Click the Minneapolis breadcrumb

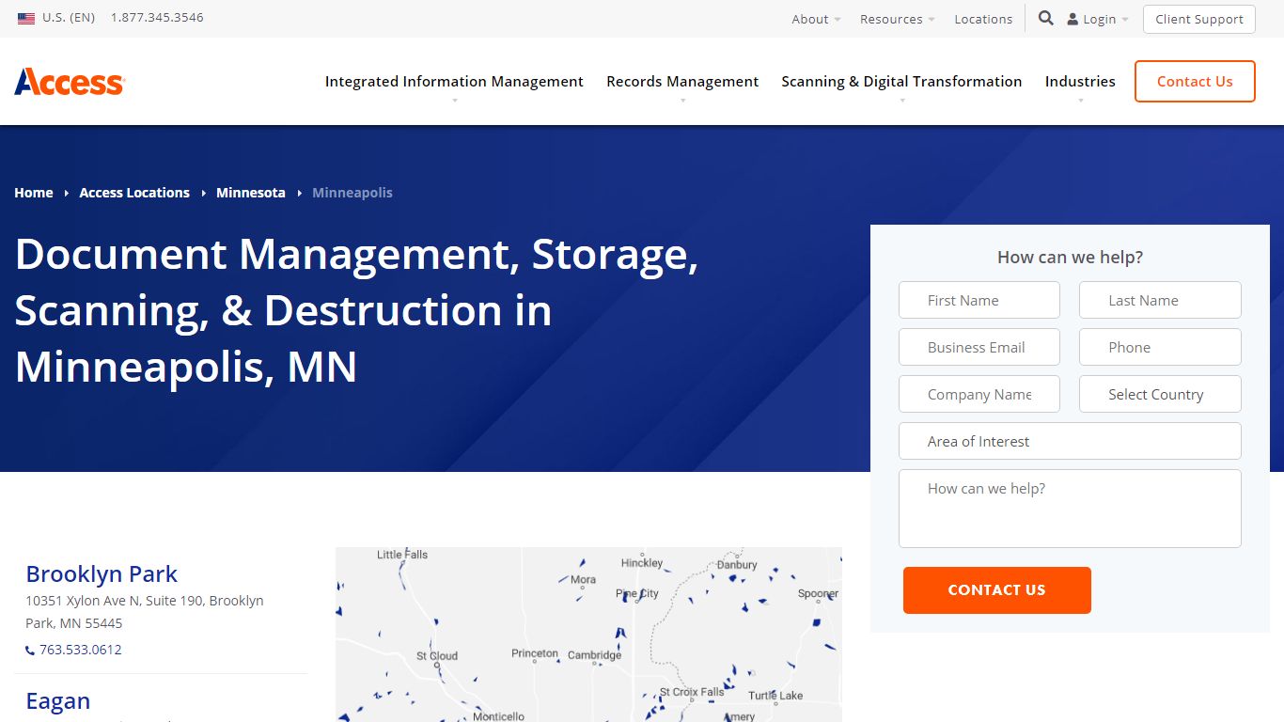(x=352, y=193)
